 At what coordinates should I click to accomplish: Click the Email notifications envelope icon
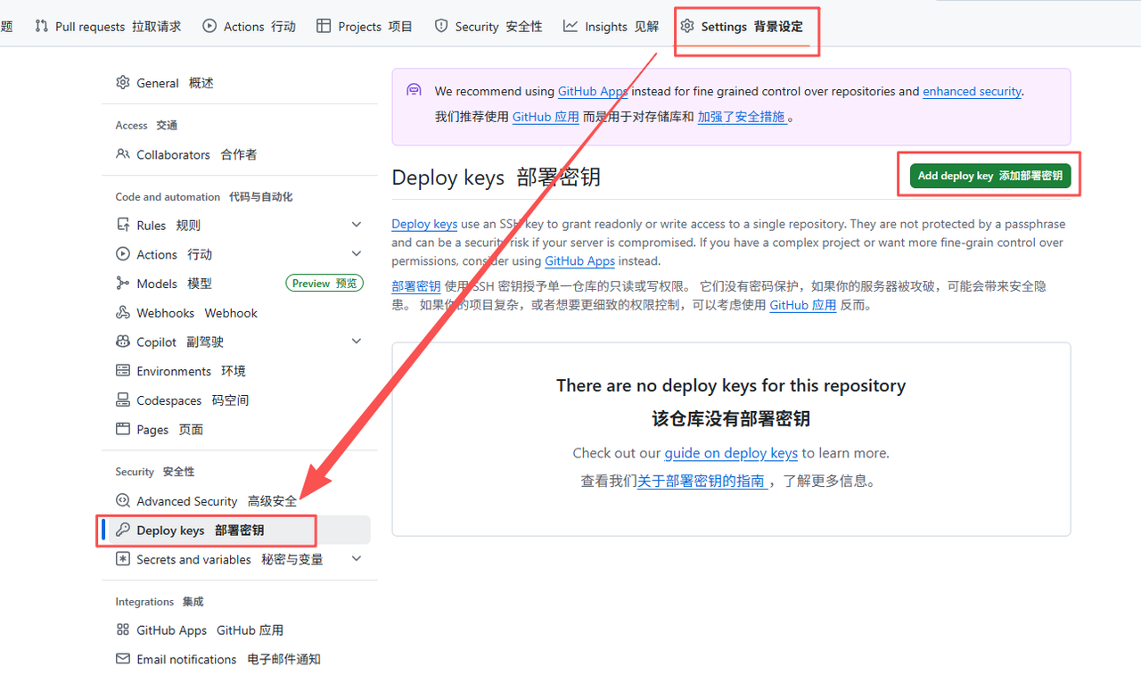pyautogui.click(x=123, y=659)
